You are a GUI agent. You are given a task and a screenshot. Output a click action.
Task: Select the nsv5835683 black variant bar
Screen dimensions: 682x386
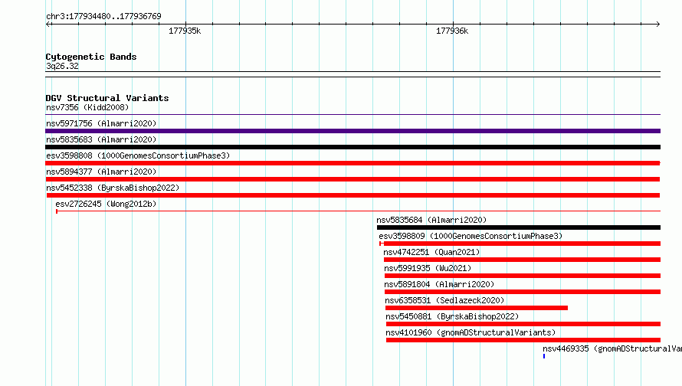click(352, 147)
